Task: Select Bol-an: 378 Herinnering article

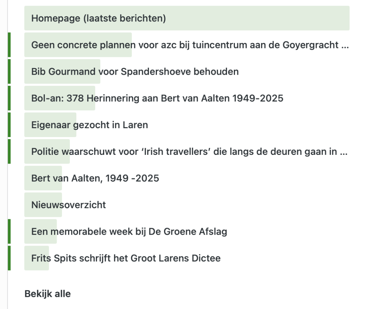Action: [157, 98]
